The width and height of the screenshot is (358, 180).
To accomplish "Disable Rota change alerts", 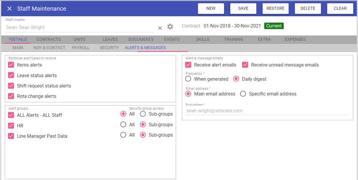I will (11, 96).
